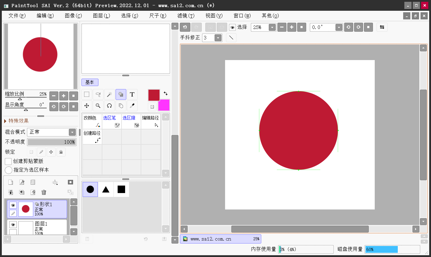Click the 基本 tool group button

(90, 82)
